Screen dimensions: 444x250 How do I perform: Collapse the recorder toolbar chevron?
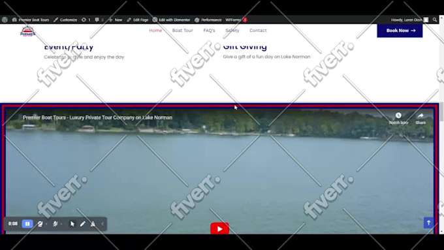pos(103,224)
